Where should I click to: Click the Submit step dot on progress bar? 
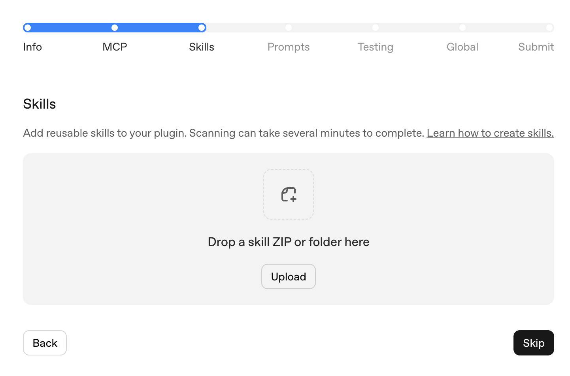coord(549,28)
